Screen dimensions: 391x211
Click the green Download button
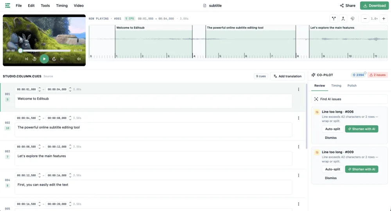[374, 5]
